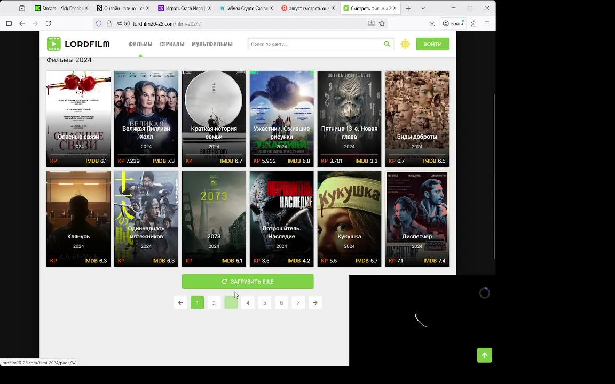615x384 pixels.
Task: Open the Firefox hamburger menu
Action: [487, 23]
